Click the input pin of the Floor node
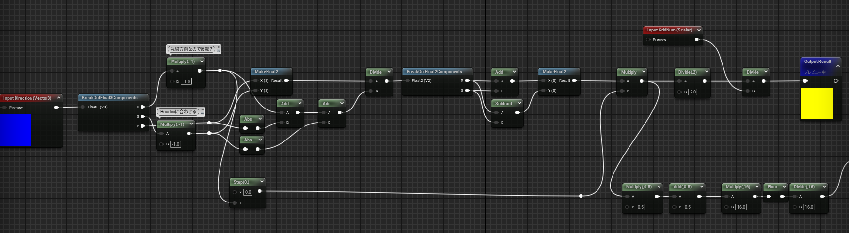Image resolution: width=849 pixels, height=233 pixels. coord(769,196)
